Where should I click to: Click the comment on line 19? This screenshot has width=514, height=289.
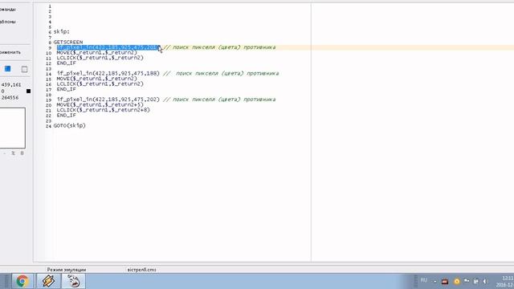[x=219, y=100]
